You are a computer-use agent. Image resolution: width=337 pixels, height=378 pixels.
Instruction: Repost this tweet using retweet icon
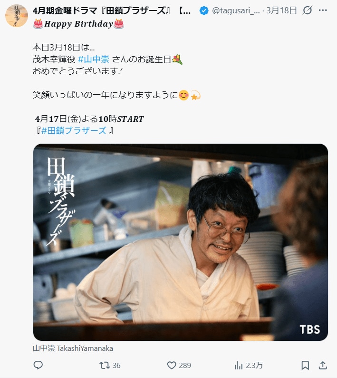tap(105, 365)
